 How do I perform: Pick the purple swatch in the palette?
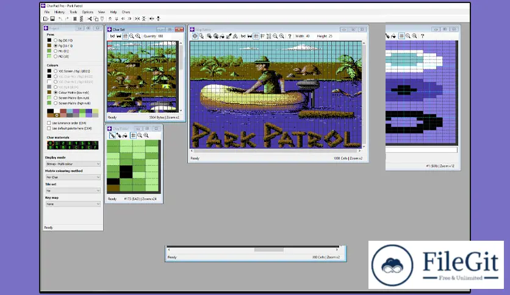[x=76, y=111]
